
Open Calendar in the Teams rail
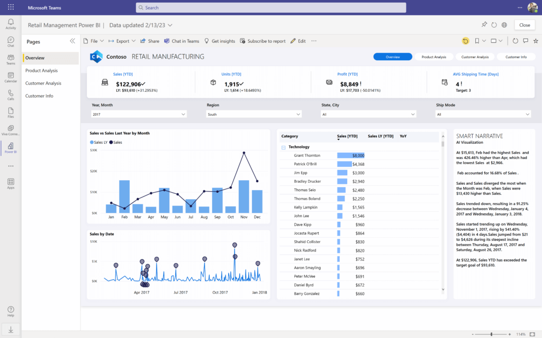[x=11, y=77]
